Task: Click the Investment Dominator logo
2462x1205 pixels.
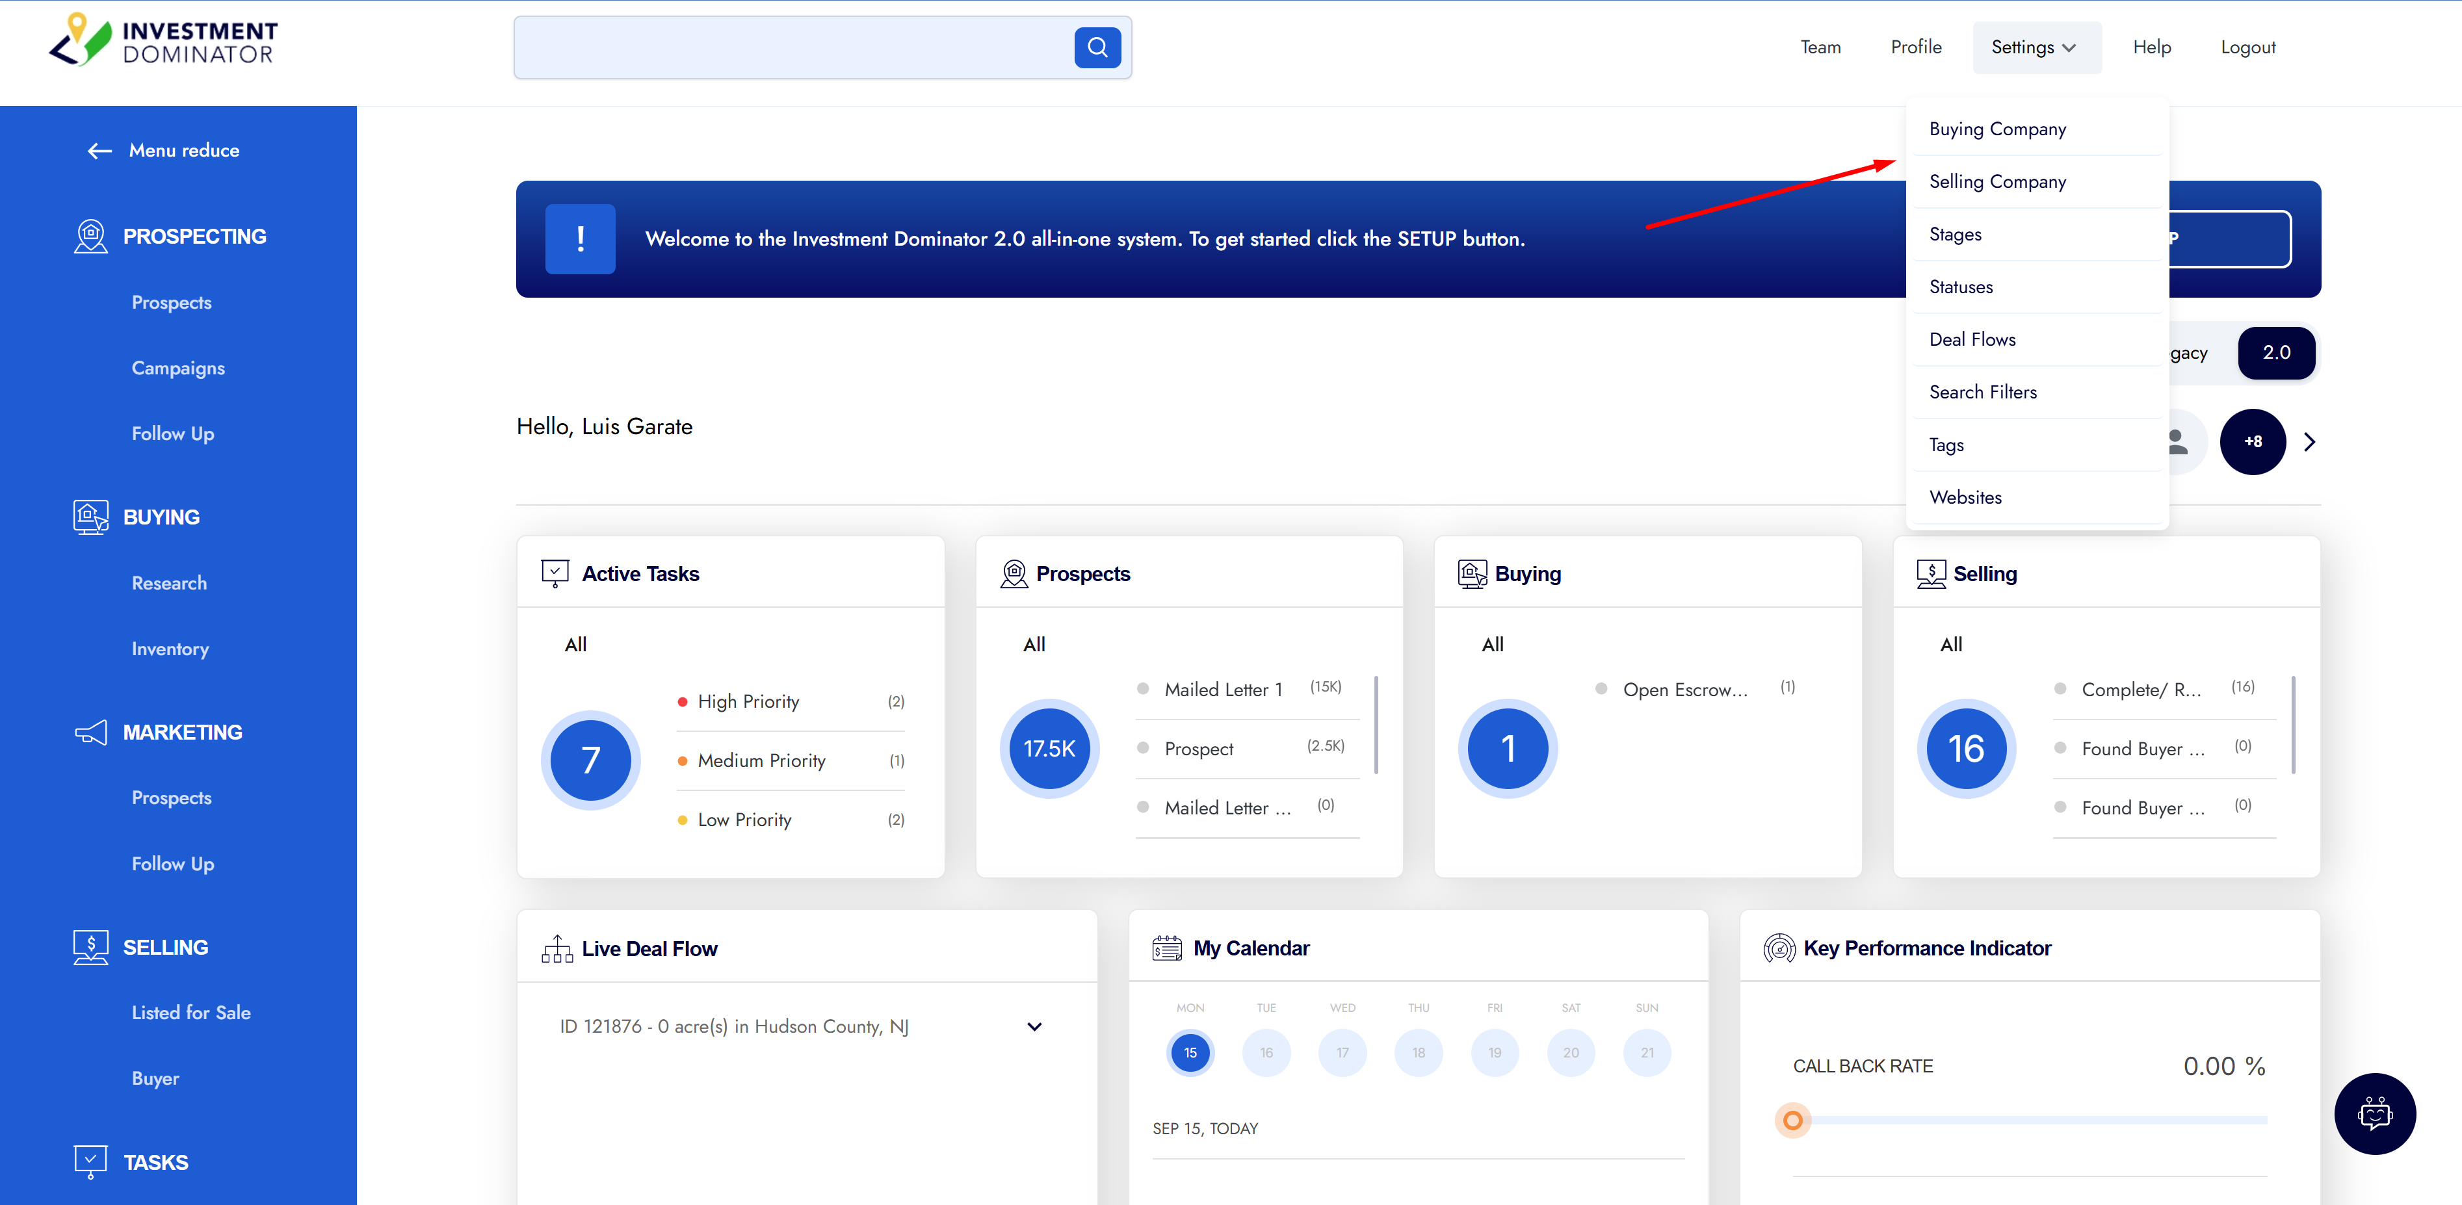Action: pos(163,41)
